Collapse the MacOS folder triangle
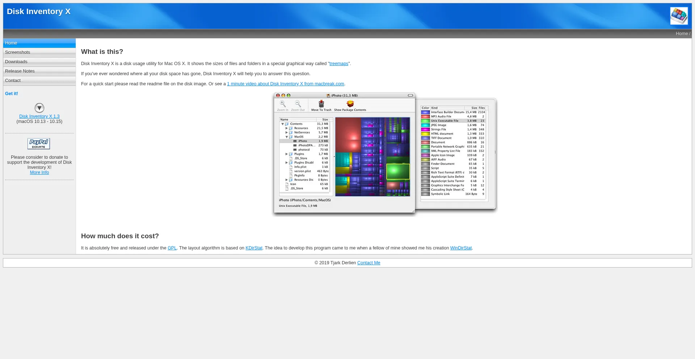This screenshot has height=359, width=695. (x=286, y=137)
